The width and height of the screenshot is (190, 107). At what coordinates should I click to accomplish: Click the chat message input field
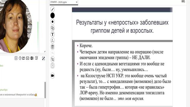click(x=22, y=103)
